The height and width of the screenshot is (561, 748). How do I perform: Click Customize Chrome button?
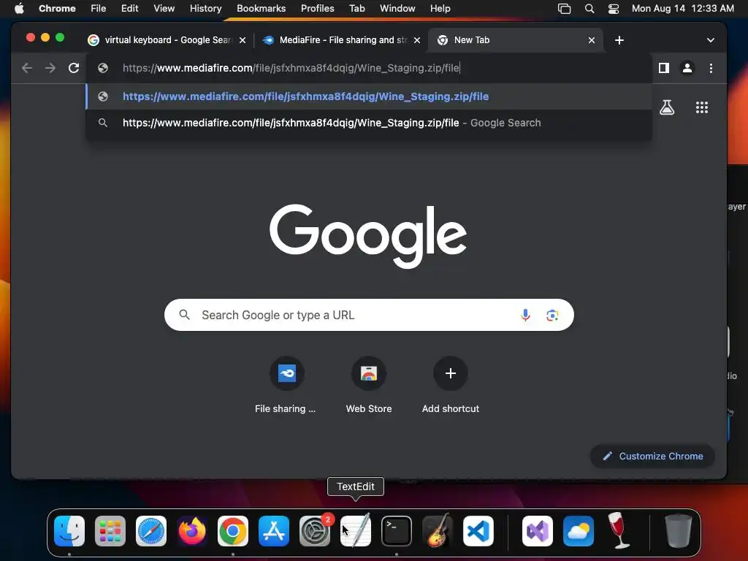652,456
